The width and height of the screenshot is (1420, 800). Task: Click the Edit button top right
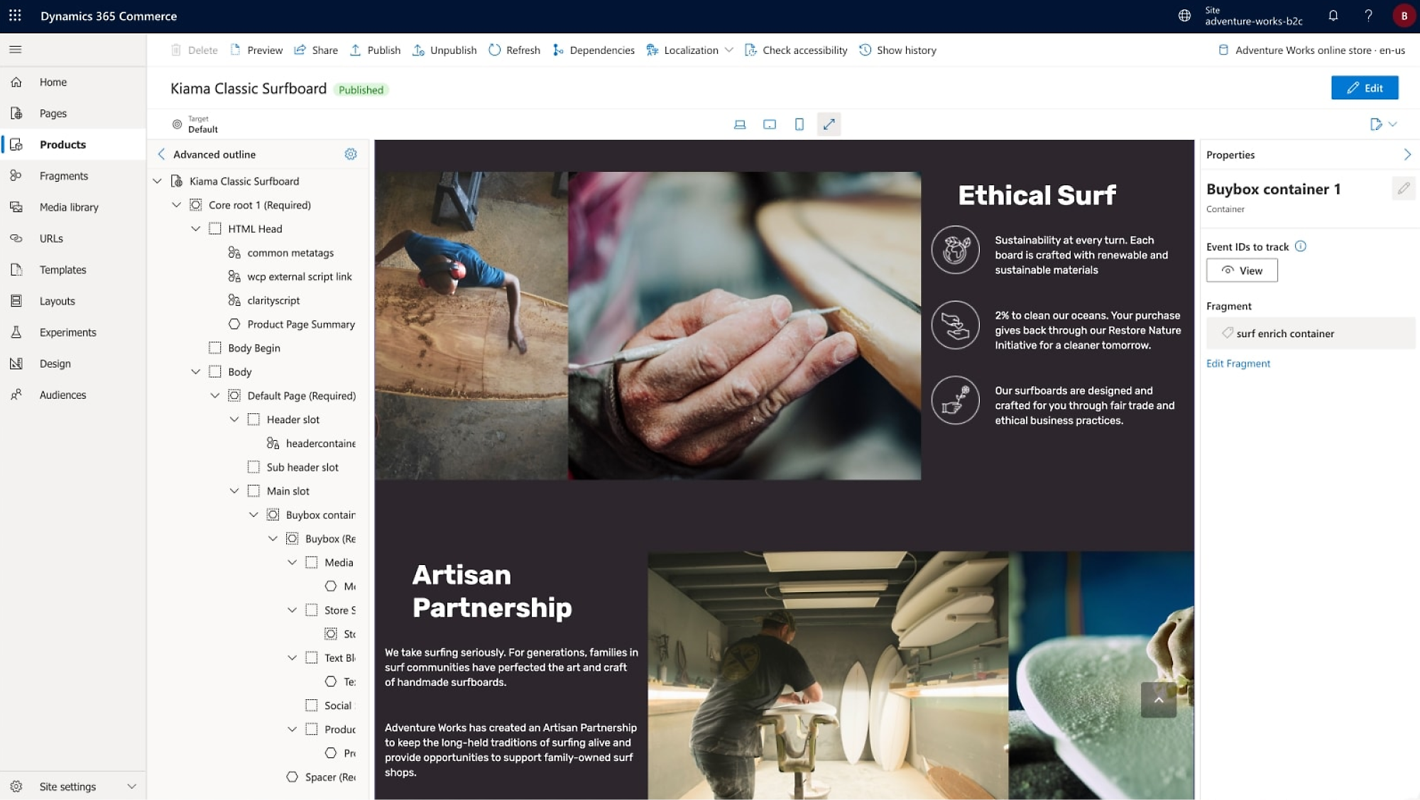pos(1365,88)
